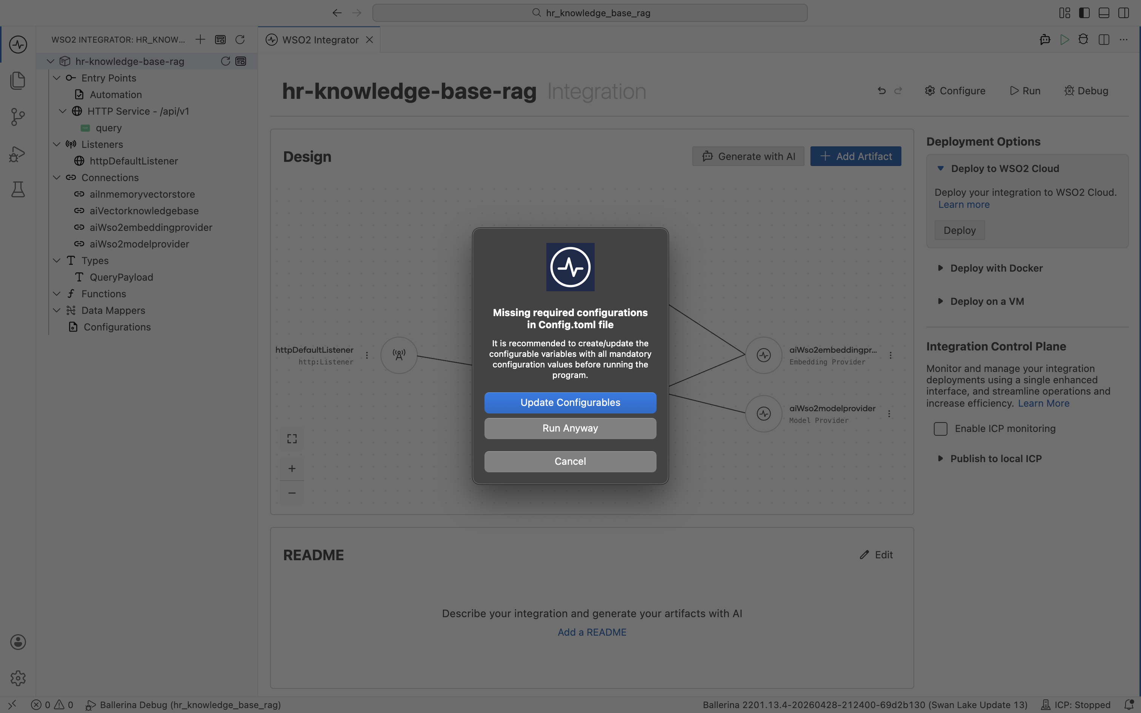Open the Automation entry point
The height and width of the screenshot is (713, 1141).
(x=115, y=94)
